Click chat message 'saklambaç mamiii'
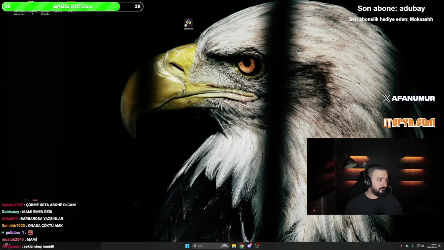The image size is (444, 250). (39, 247)
